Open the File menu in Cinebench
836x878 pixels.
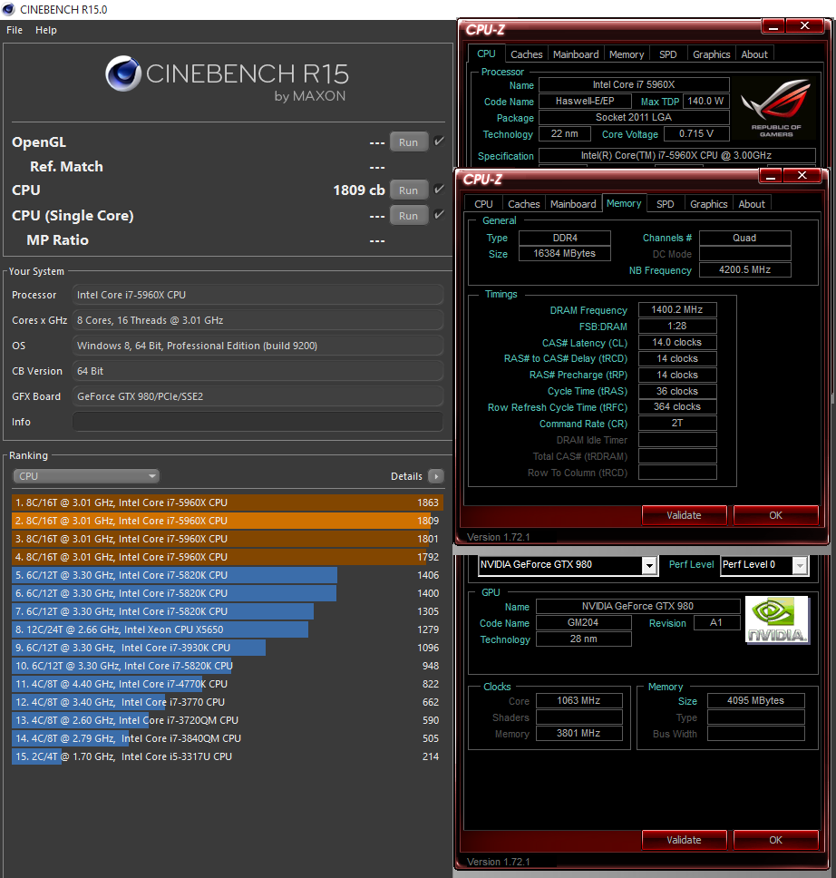15,30
